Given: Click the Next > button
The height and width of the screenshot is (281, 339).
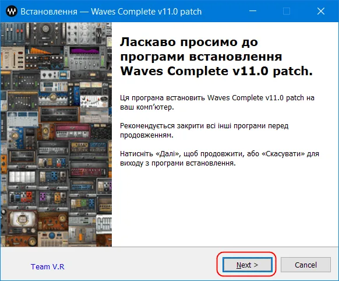Looking at the screenshot, I should pos(248,265).
